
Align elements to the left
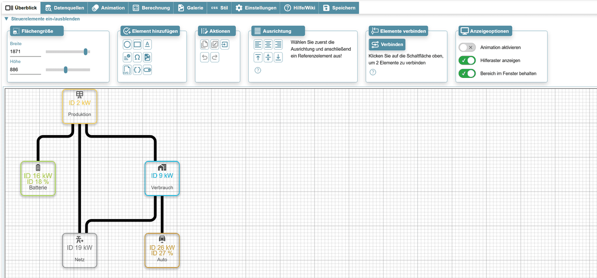(258, 44)
